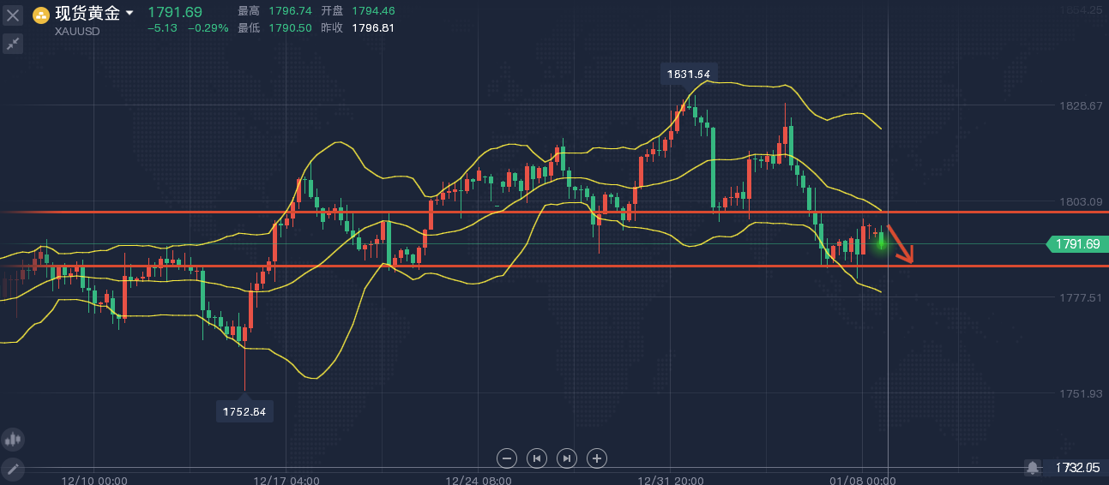This screenshot has width=1109, height=485.
Task: Select the lower red support line
Action: [515, 266]
